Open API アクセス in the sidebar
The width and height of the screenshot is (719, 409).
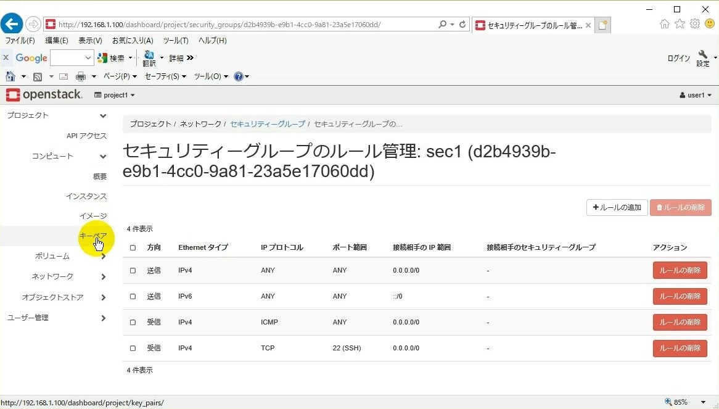tap(86, 136)
